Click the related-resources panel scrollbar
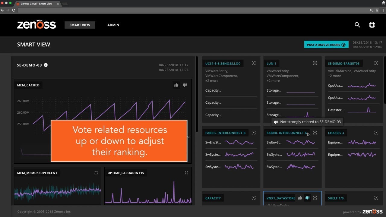 (385, 80)
